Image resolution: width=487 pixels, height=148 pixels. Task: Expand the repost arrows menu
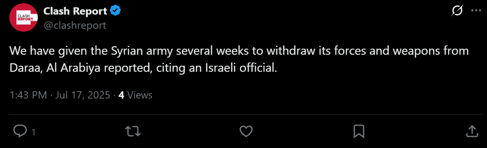131,131
